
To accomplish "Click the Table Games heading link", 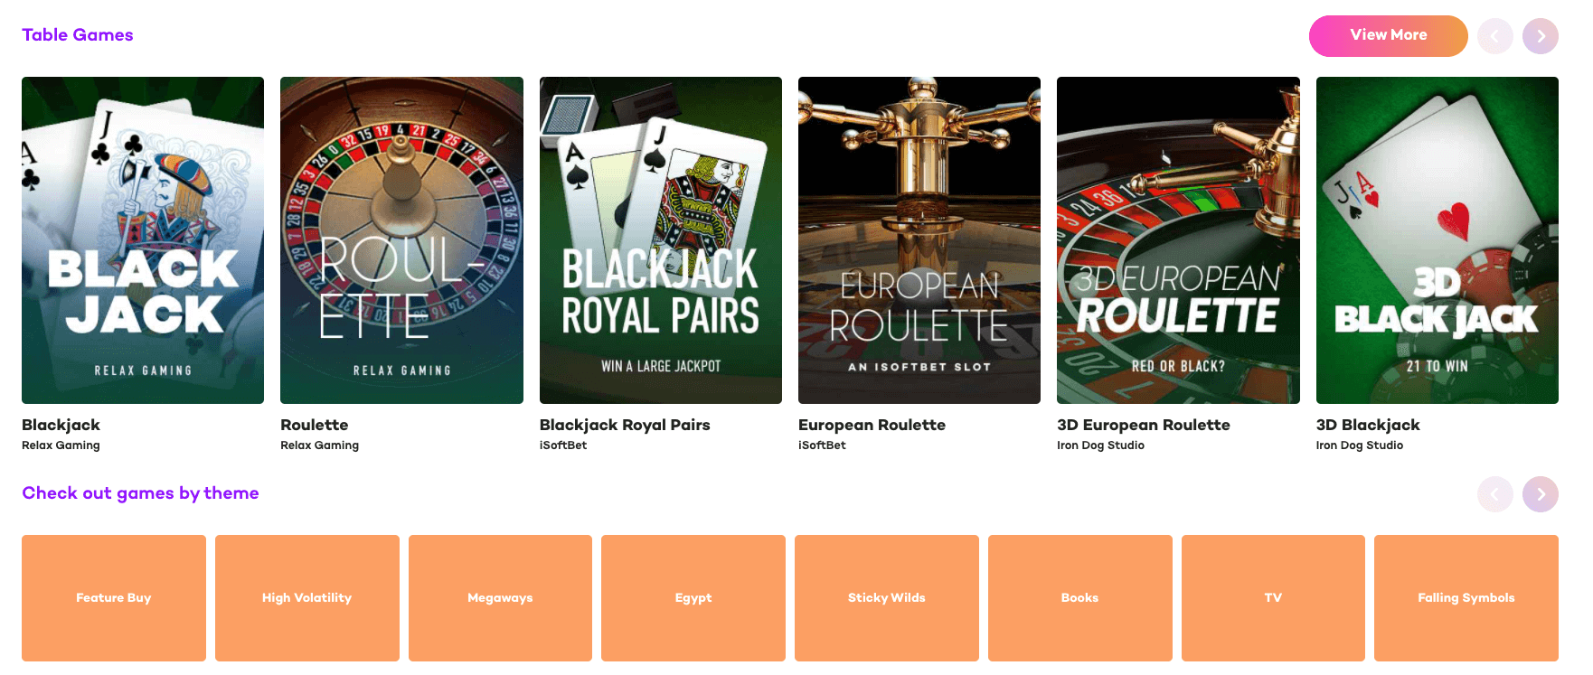I will click(78, 35).
